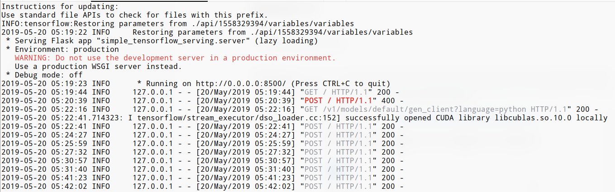Click the libcublas.so.10.0 library name
615x192 pixels.
tap(543, 118)
